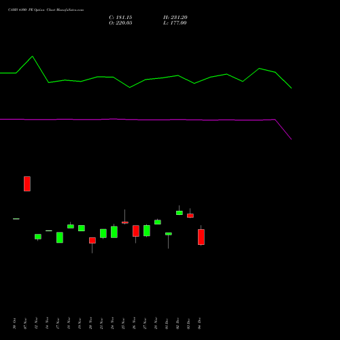Select the green candle for 21 Nov
The height and width of the screenshot is (340, 340).
[103, 233]
